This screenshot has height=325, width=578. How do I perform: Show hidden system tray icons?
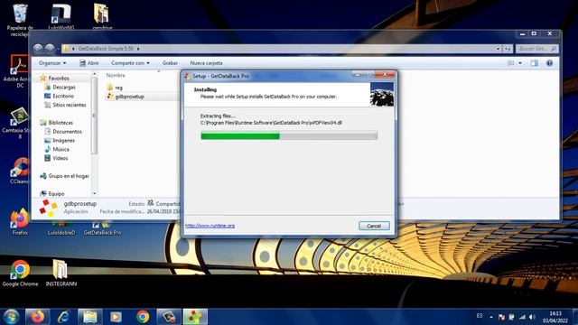[491, 317]
